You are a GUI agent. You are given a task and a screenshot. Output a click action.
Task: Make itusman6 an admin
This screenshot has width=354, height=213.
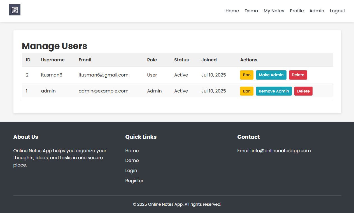coord(271,75)
